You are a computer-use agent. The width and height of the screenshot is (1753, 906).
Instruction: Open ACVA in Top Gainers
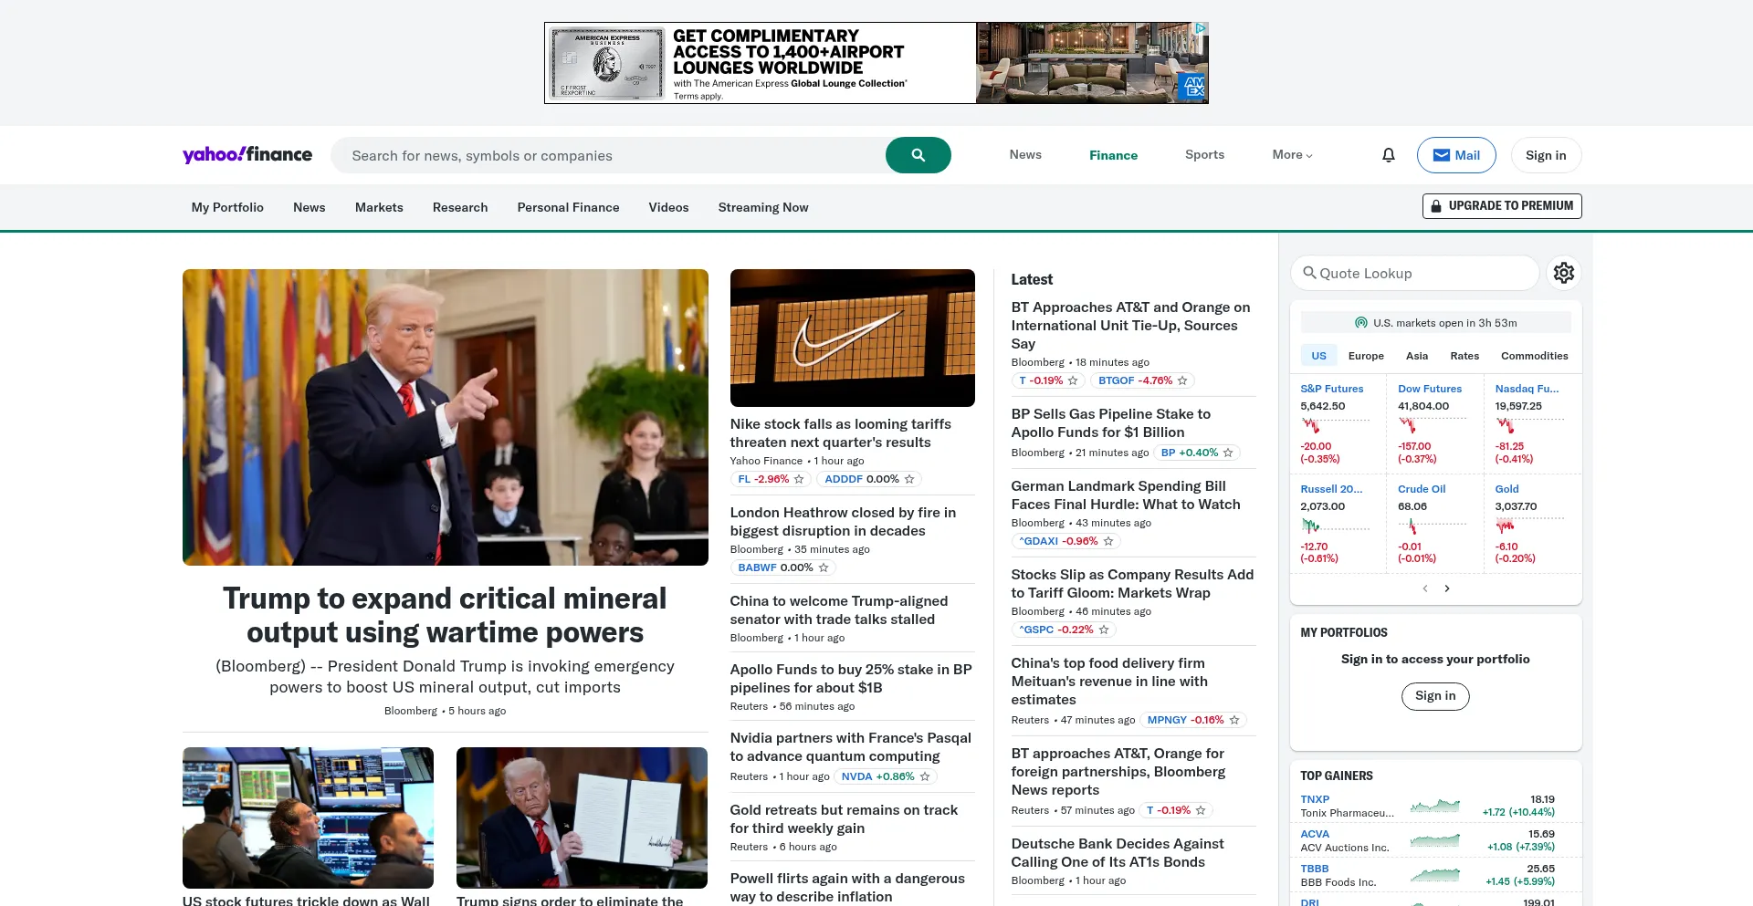pyautogui.click(x=1315, y=834)
